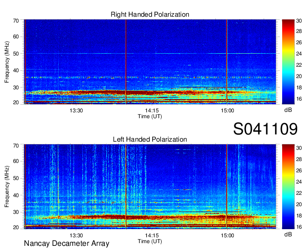This screenshot has height=249, width=307.
Task: Click the 40 MHz tick of the Left Handed plot
Action: click(x=16, y=195)
